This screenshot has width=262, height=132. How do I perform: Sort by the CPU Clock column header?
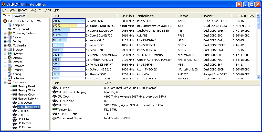pyautogui.click(x=127, y=16)
